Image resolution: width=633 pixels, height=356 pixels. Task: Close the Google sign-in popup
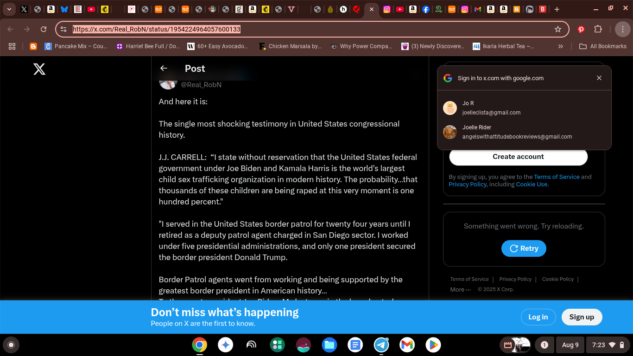[x=599, y=78]
